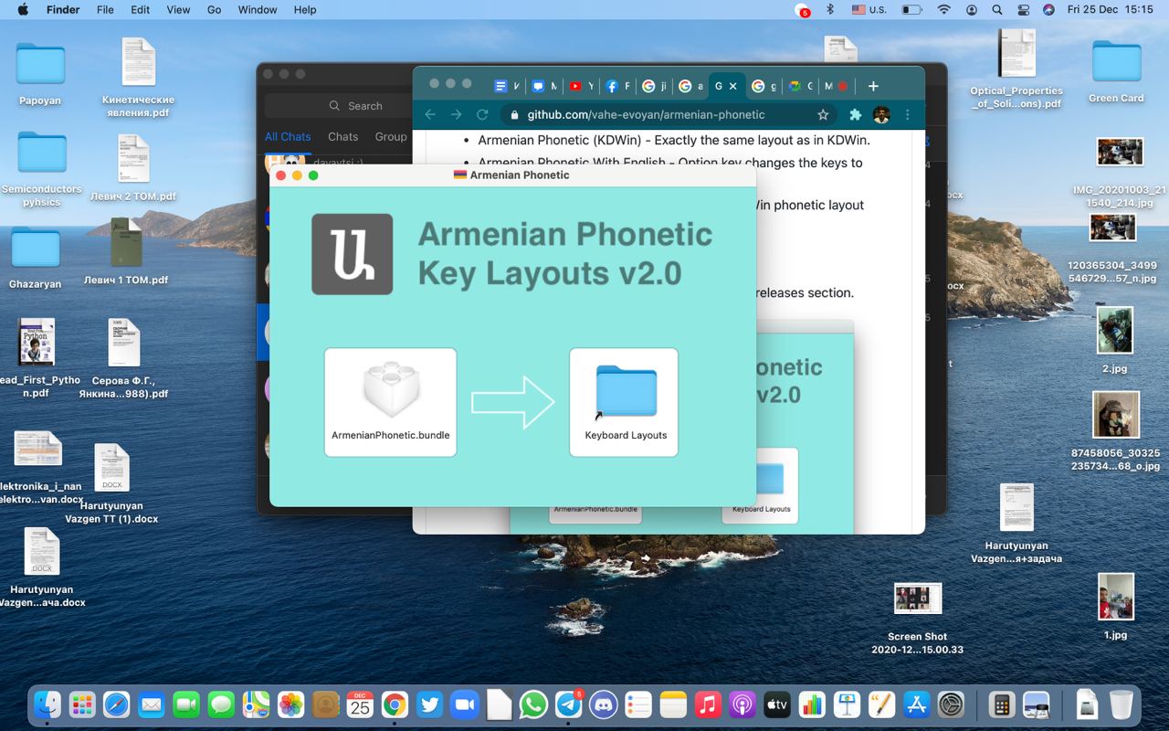The height and width of the screenshot is (731, 1169).
Task: Switch to the Facebook tab in Chrome
Action: (617, 86)
